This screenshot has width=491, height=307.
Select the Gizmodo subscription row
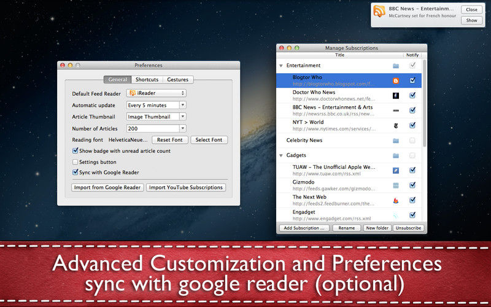pyautogui.click(x=349, y=185)
